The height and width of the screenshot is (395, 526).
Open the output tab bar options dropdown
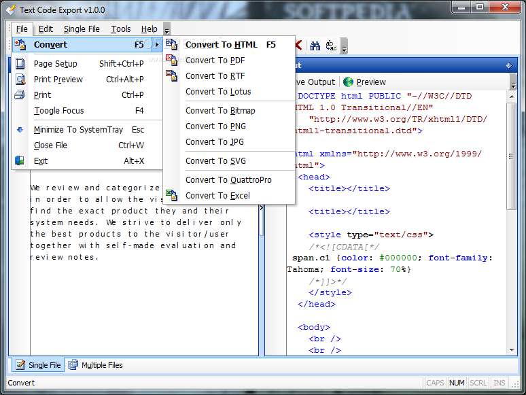(513, 82)
